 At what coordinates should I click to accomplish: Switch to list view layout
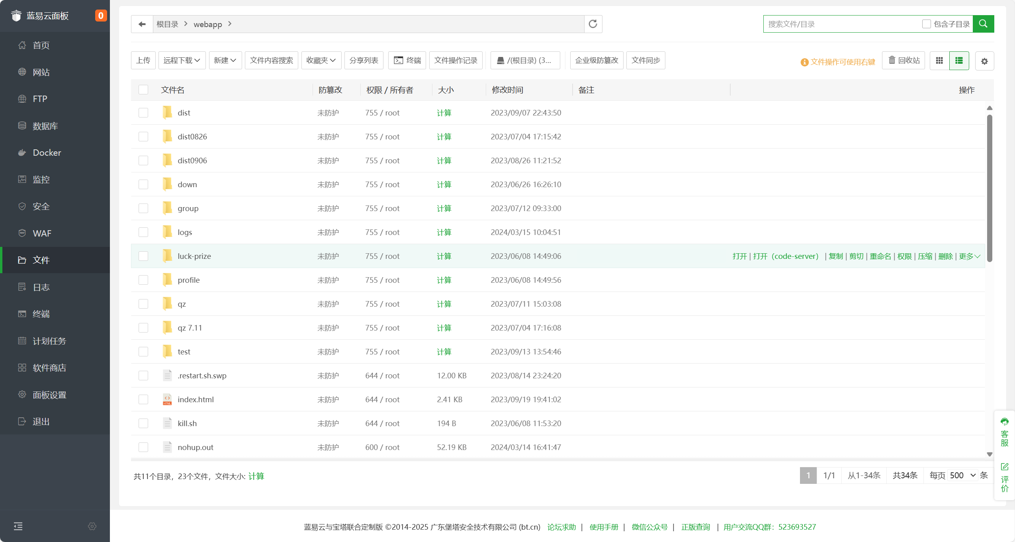[x=959, y=61]
